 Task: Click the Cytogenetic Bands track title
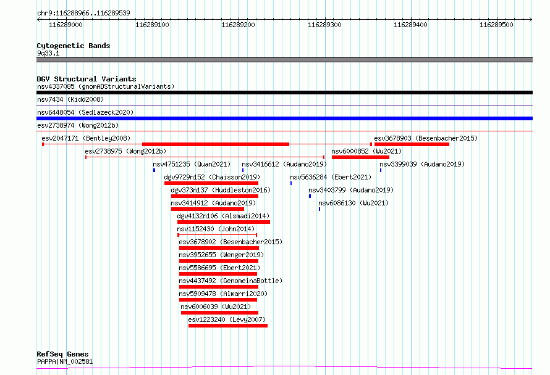74,46
